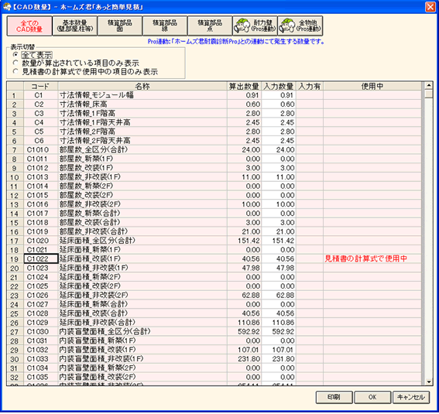This screenshot has height=414, width=439.
Task: Open the 積算部品 線 tab
Action: (165, 26)
